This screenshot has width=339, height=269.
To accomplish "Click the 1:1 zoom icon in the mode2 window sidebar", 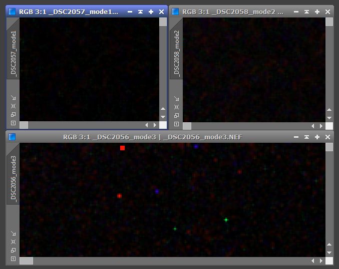I will [177, 124].
